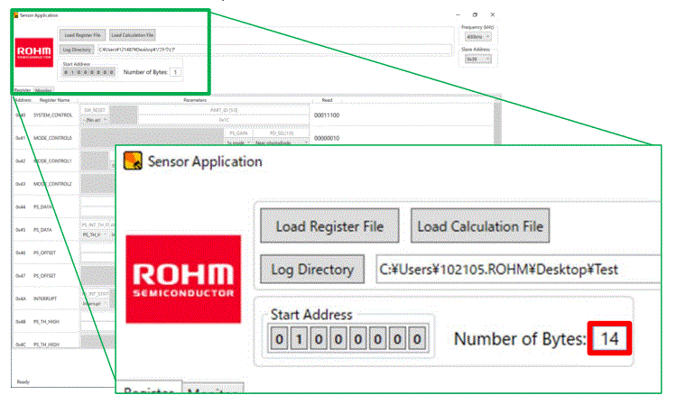Image resolution: width=686 pixels, height=404 pixels.
Task: Select PS_DATA register at address 0x44
Action: click(x=42, y=207)
